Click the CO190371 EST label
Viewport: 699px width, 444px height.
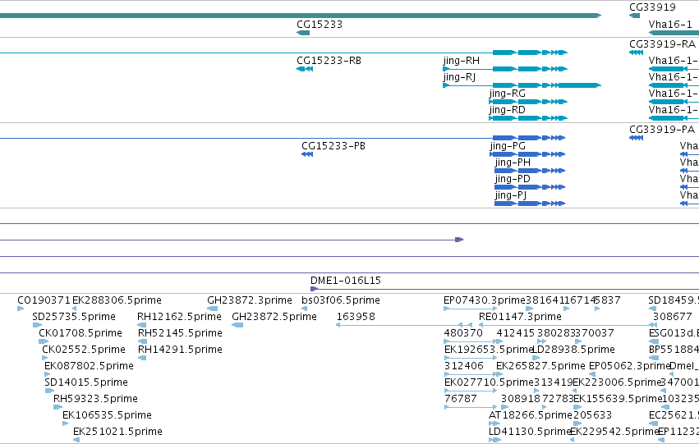pyautogui.click(x=44, y=300)
